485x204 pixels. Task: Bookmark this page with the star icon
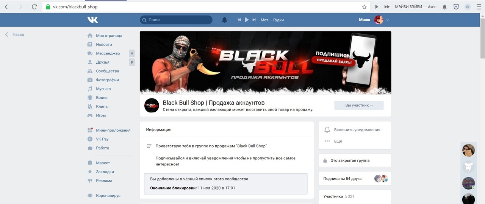pos(364,7)
